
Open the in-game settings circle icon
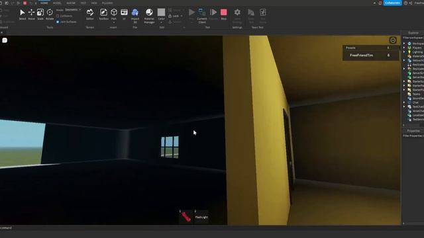[393, 40]
